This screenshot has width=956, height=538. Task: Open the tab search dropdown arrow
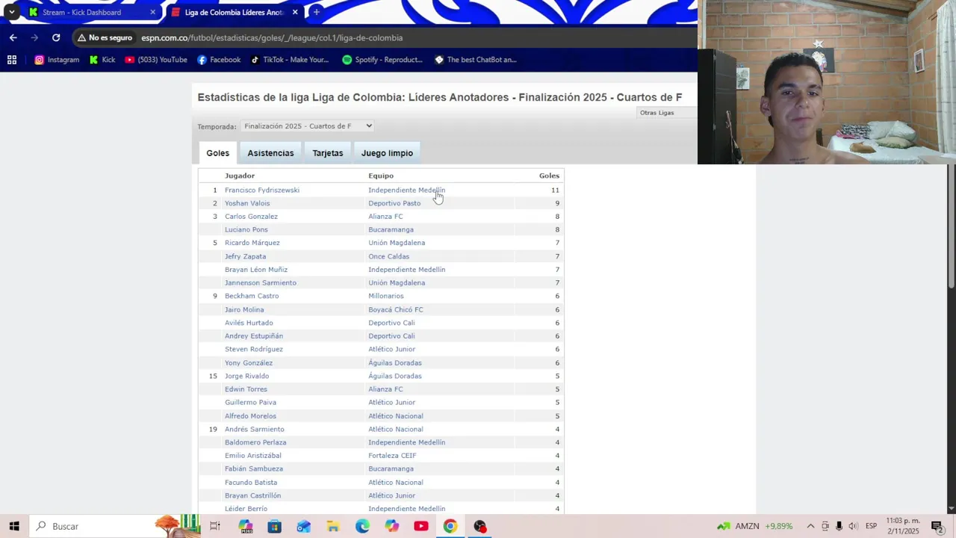click(11, 12)
